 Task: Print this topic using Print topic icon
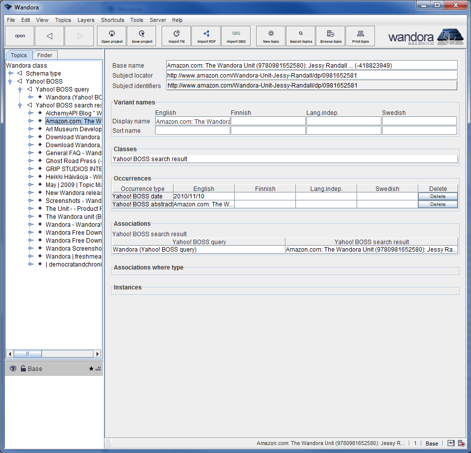click(x=360, y=36)
